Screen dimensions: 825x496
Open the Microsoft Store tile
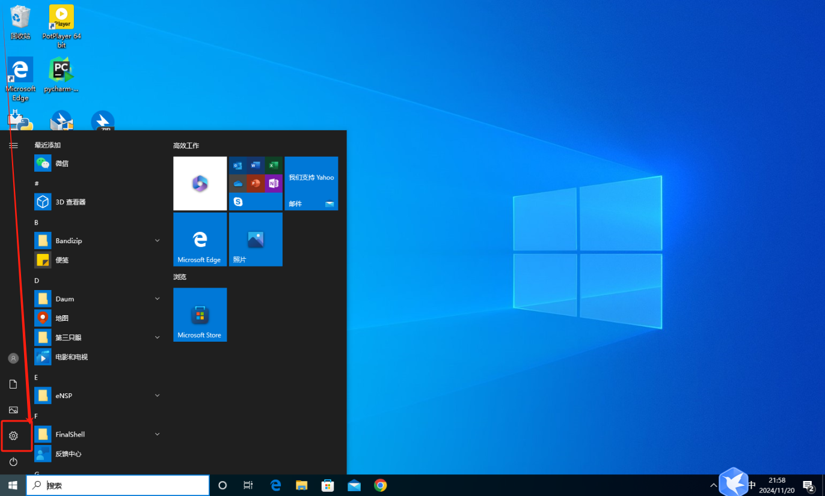click(200, 315)
